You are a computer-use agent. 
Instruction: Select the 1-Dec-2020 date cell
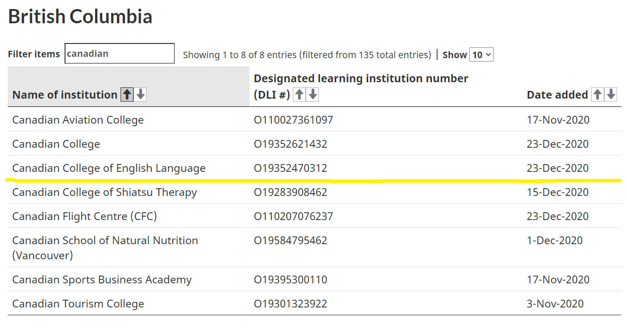tap(554, 240)
